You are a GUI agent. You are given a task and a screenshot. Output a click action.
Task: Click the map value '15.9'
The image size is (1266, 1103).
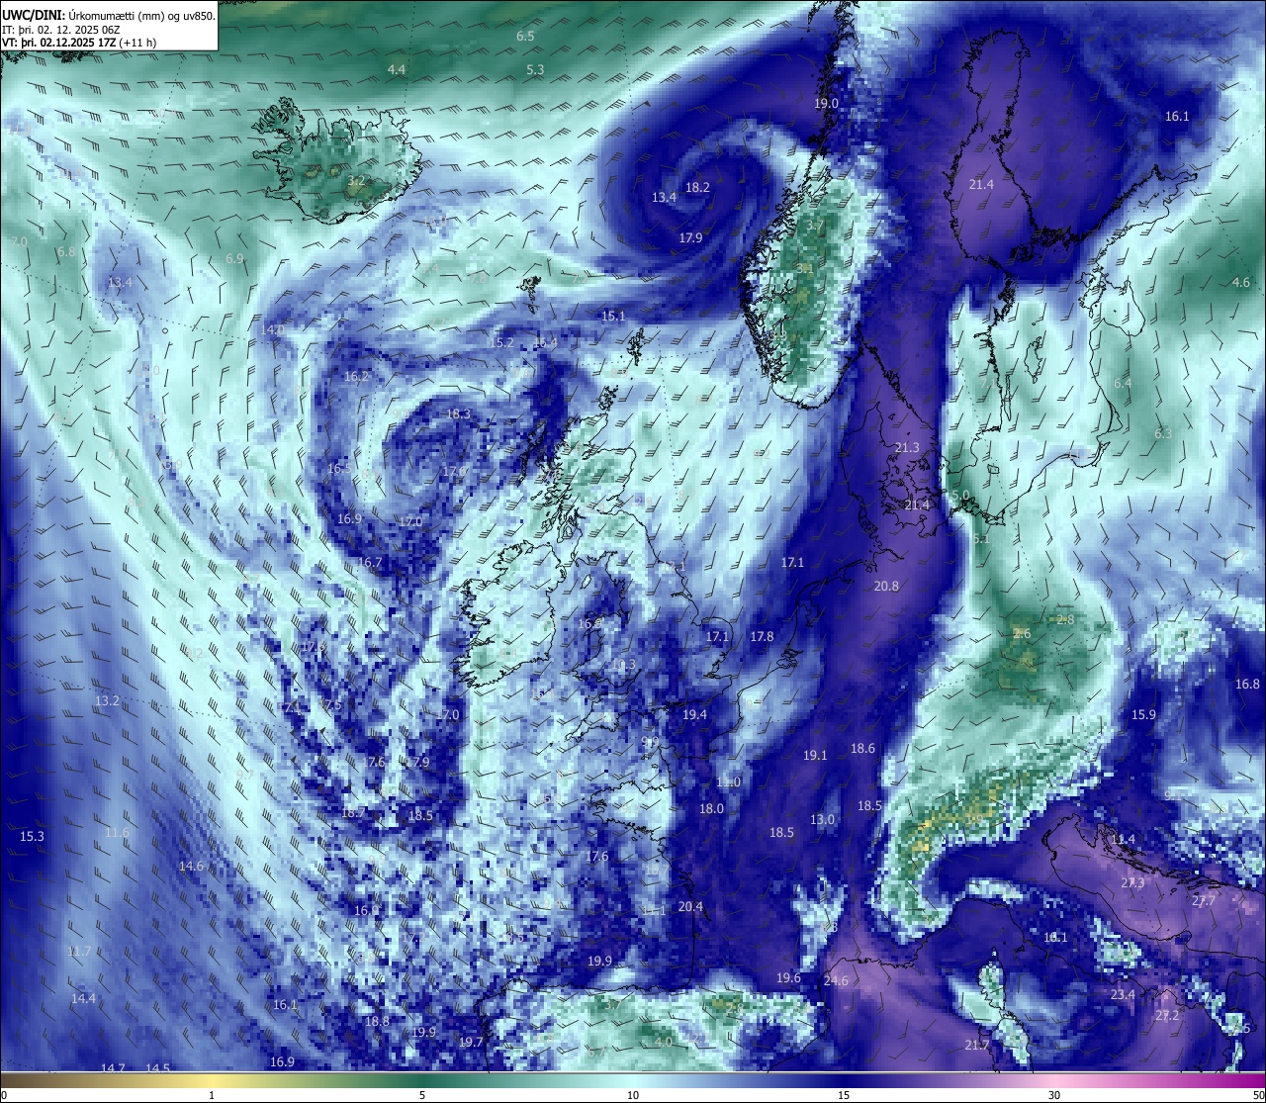[1143, 714]
